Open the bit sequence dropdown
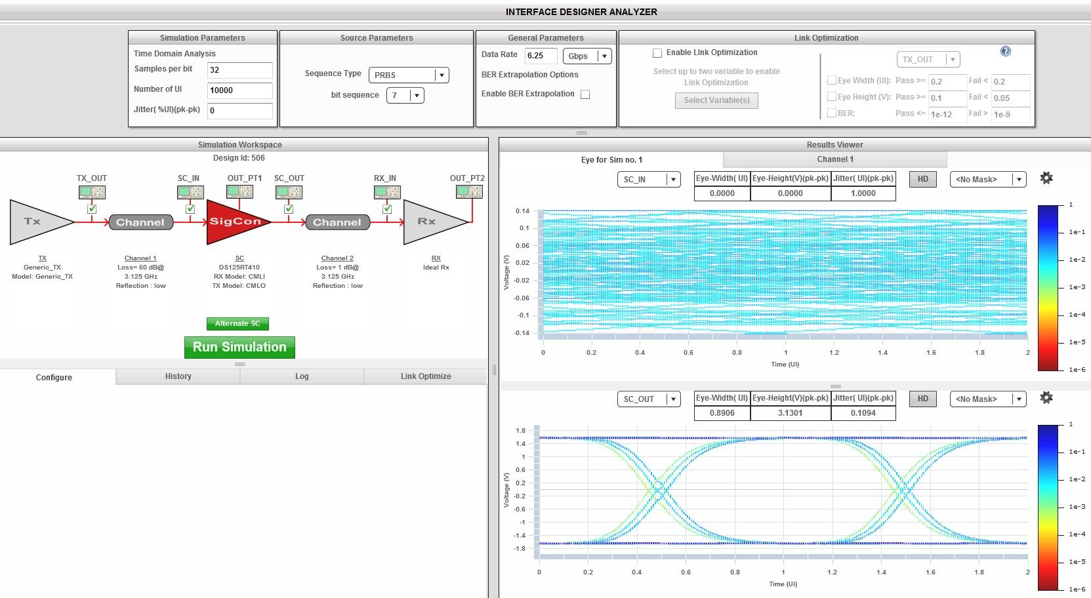This screenshot has height=598, width=1091. point(405,96)
